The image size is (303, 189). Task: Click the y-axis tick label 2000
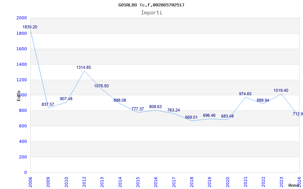22,18
